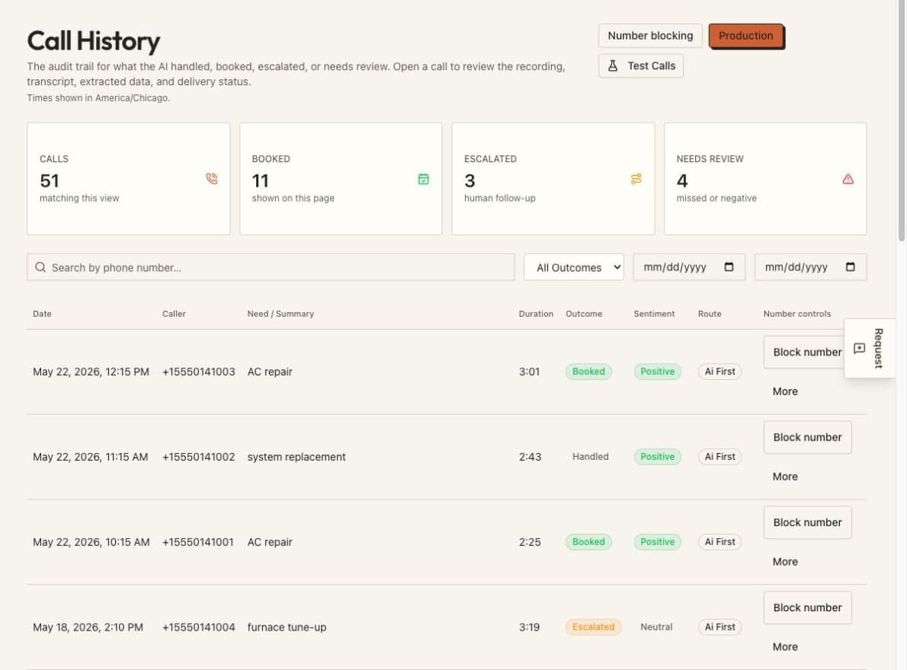Image resolution: width=907 pixels, height=670 pixels.
Task: Click the Handled outcome on 11:15 AM row
Action: pyautogui.click(x=590, y=456)
